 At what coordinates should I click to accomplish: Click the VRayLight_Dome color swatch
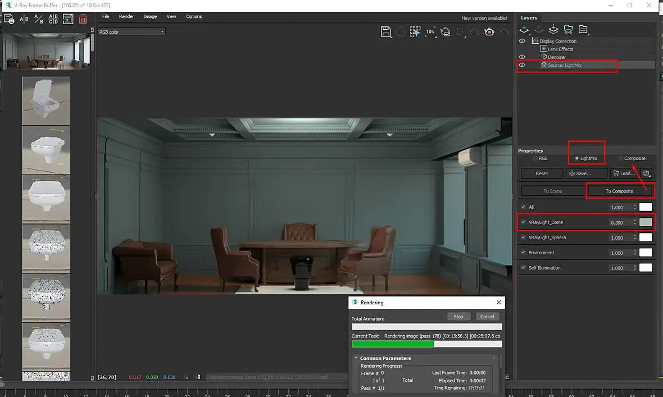pyautogui.click(x=646, y=222)
